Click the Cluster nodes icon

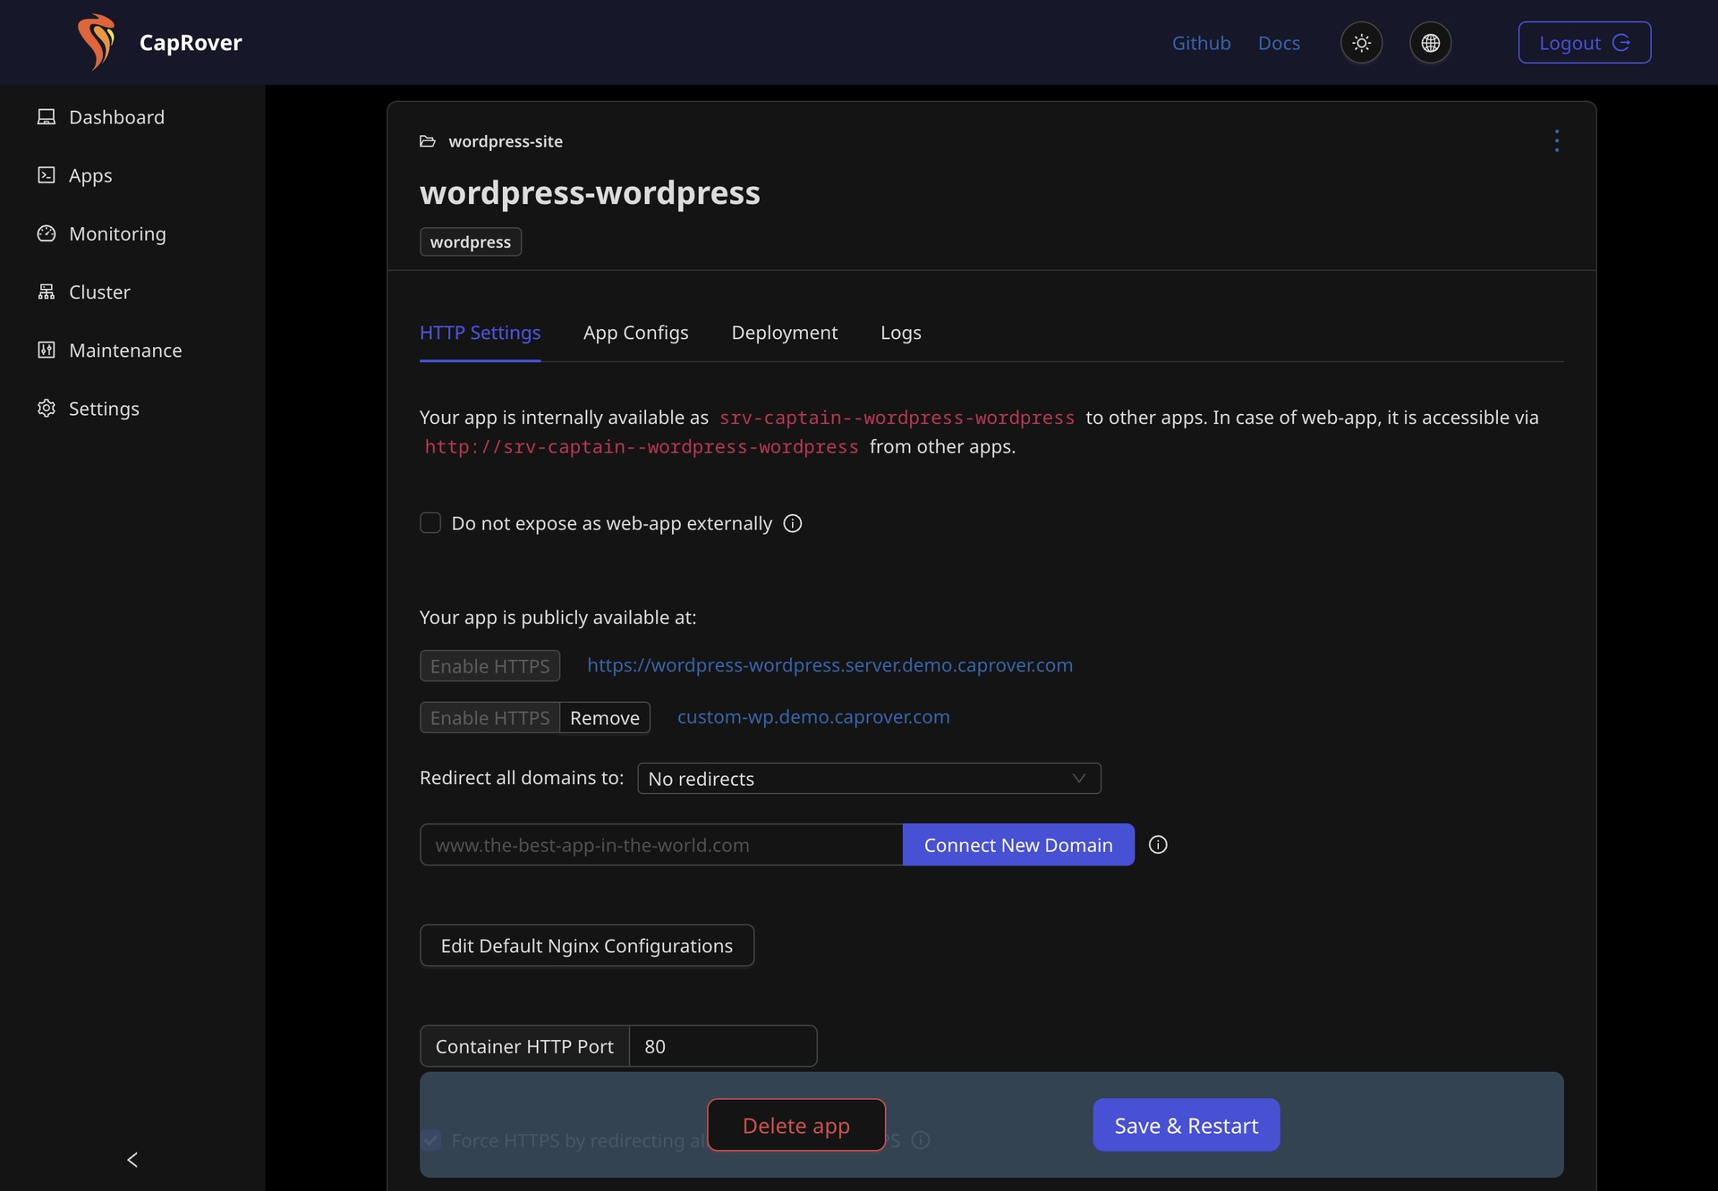click(x=47, y=291)
